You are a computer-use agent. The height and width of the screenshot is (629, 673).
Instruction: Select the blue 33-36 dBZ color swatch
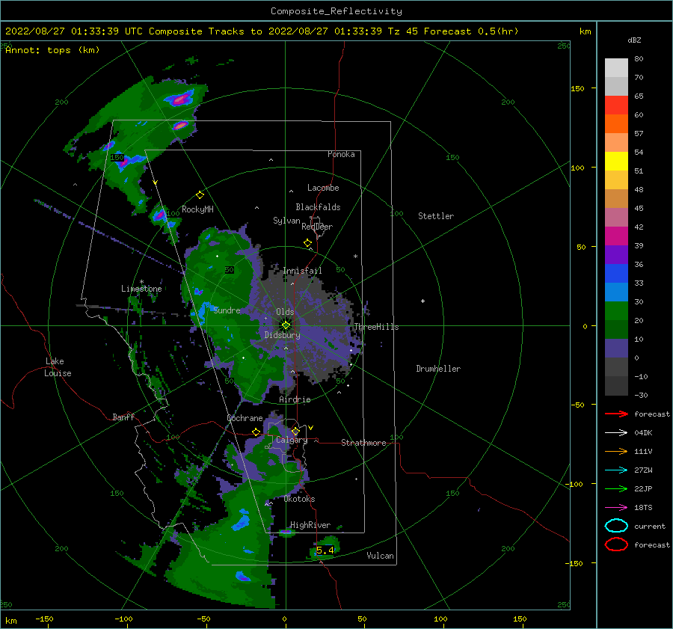pos(616,273)
